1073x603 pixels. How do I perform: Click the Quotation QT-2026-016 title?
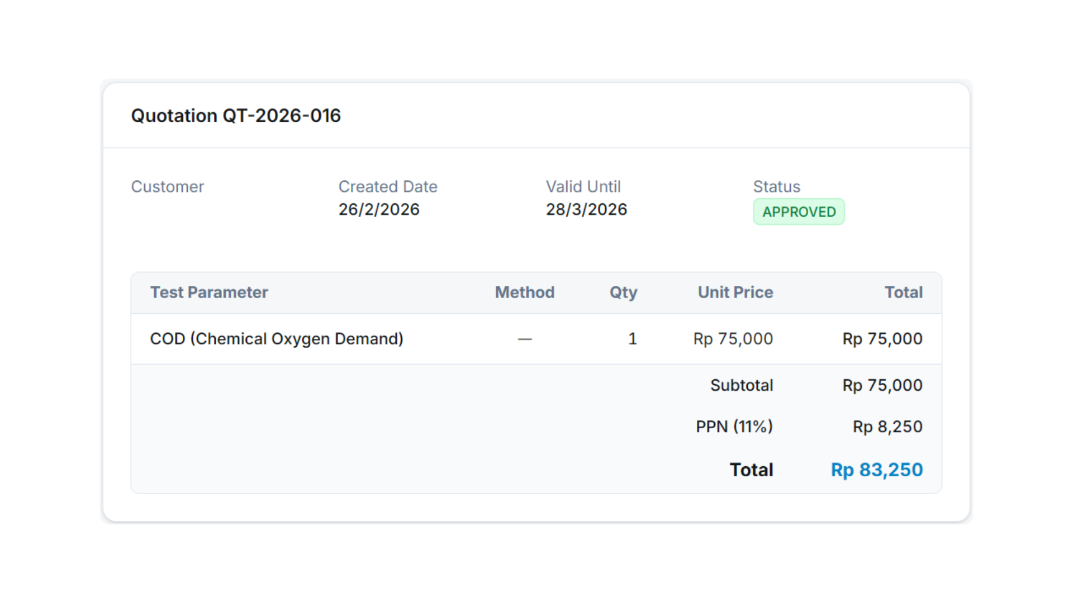point(236,116)
